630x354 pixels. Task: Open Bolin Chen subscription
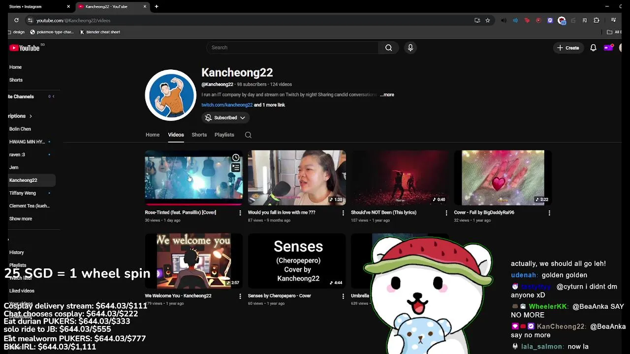coord(20,129)
